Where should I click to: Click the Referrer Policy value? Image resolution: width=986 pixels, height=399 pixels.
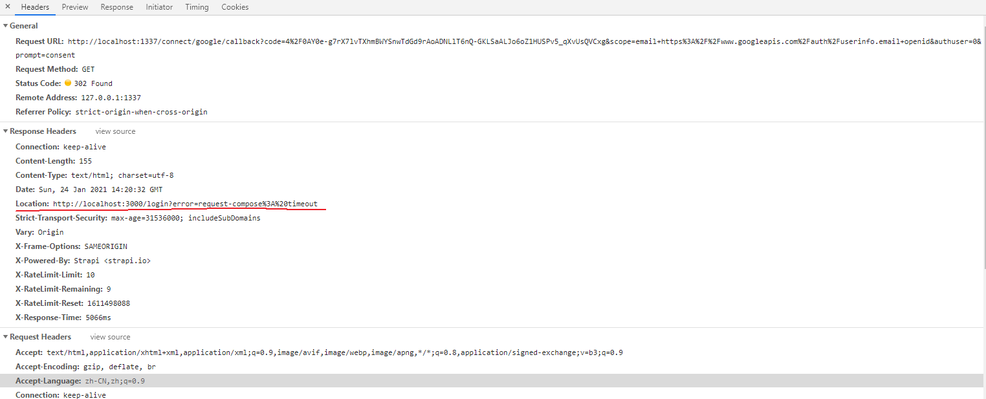click(142, 111)
